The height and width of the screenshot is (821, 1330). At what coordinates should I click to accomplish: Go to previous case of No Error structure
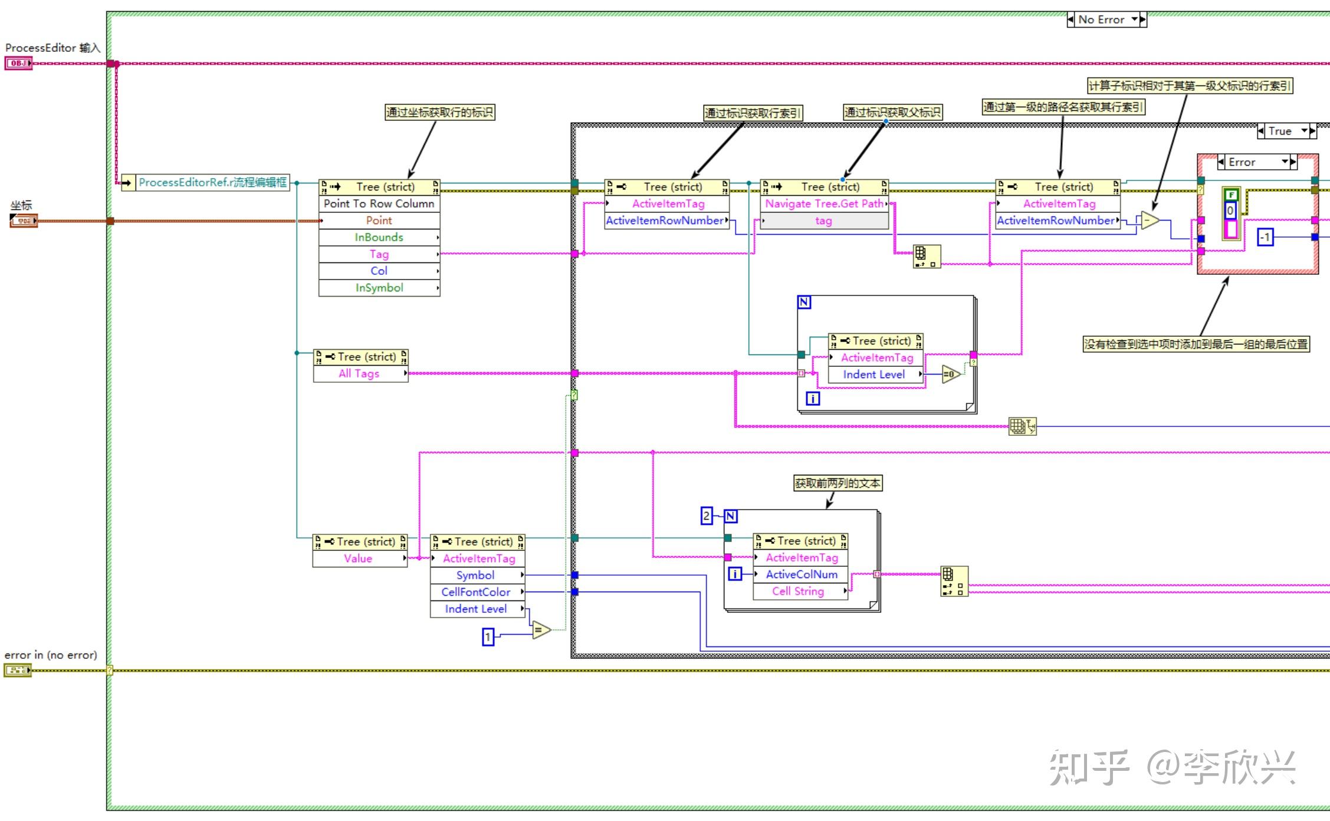point(1071,19)
